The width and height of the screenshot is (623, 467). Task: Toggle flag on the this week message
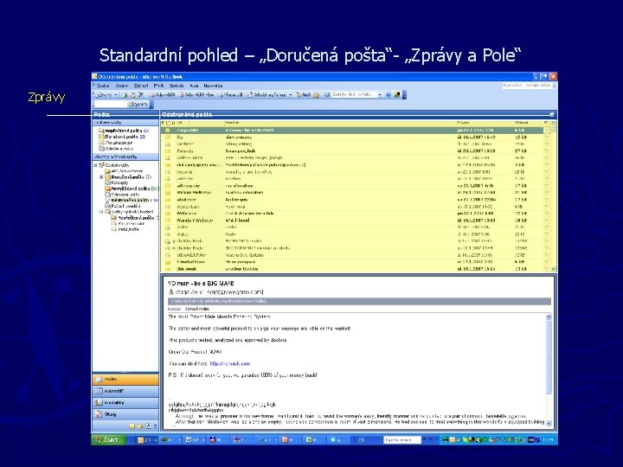546,269
